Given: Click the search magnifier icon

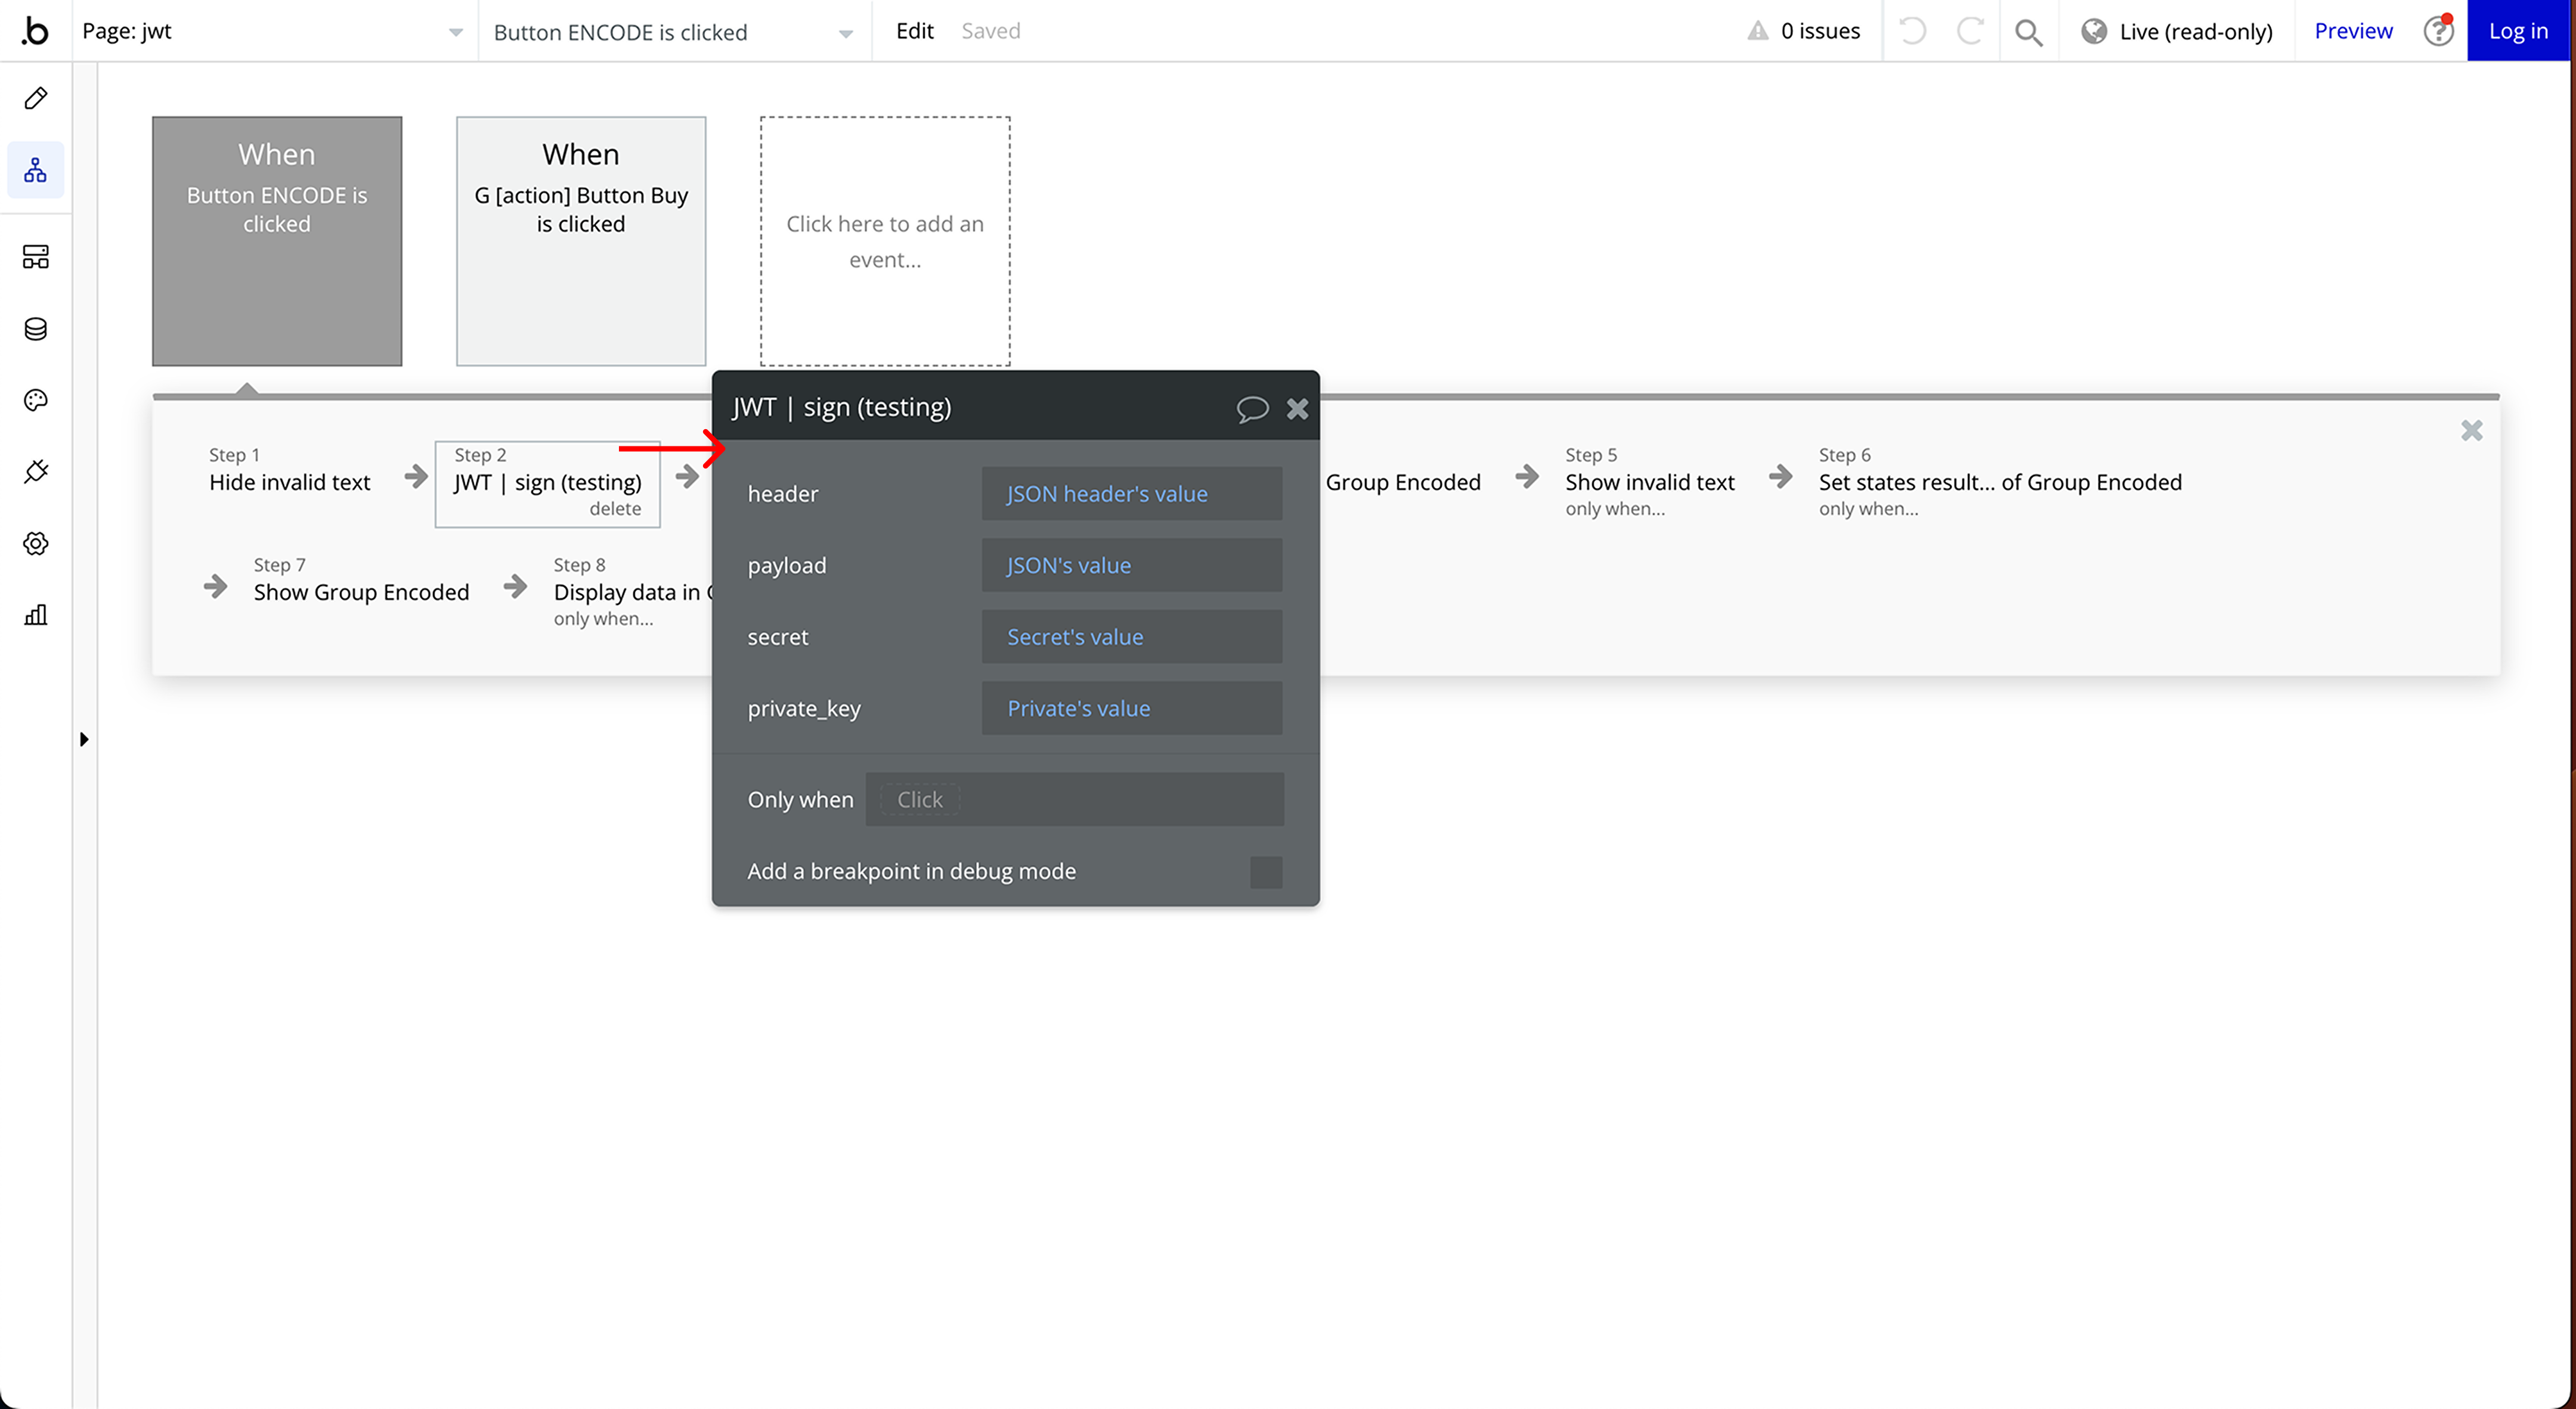Looking at the screenshot, I should point(2028,32).
